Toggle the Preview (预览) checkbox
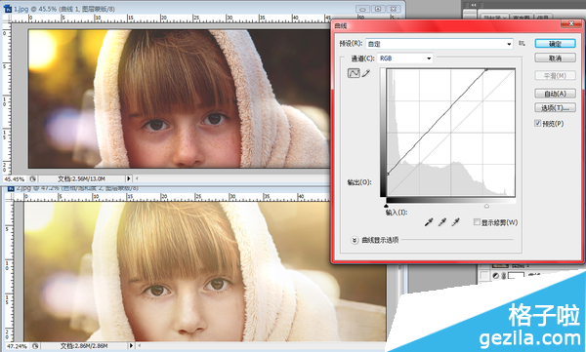 tap(538, 123)
